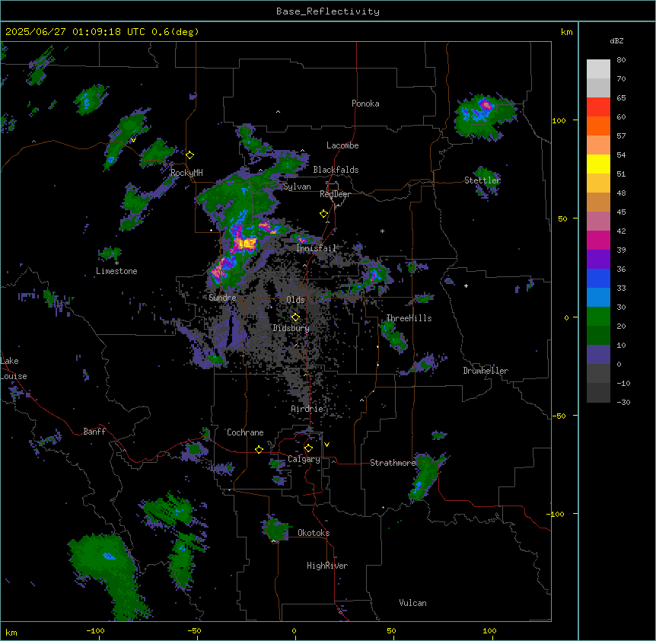Click the HighRiver label

pos(327,566)
